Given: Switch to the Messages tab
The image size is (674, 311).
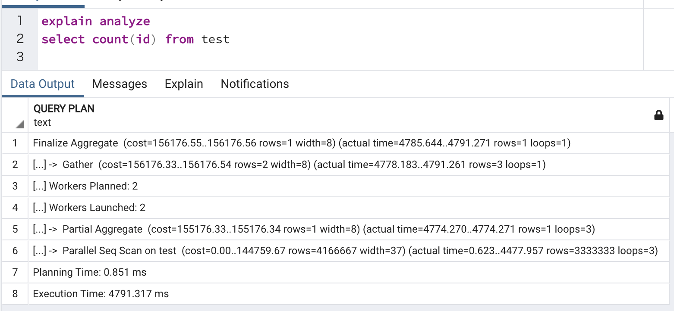Looking at the screenshot, I should pyautogui.click(x=120, y=84).
